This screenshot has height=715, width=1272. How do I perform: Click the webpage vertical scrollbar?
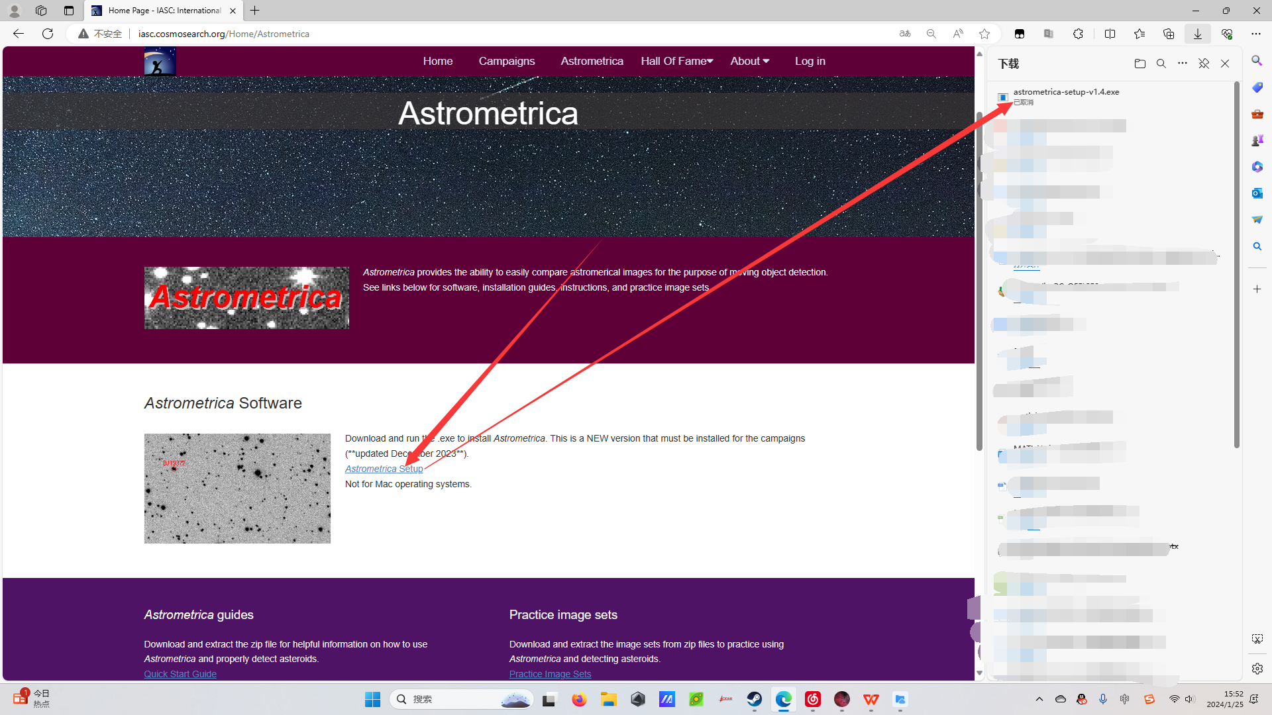(979, 281)
